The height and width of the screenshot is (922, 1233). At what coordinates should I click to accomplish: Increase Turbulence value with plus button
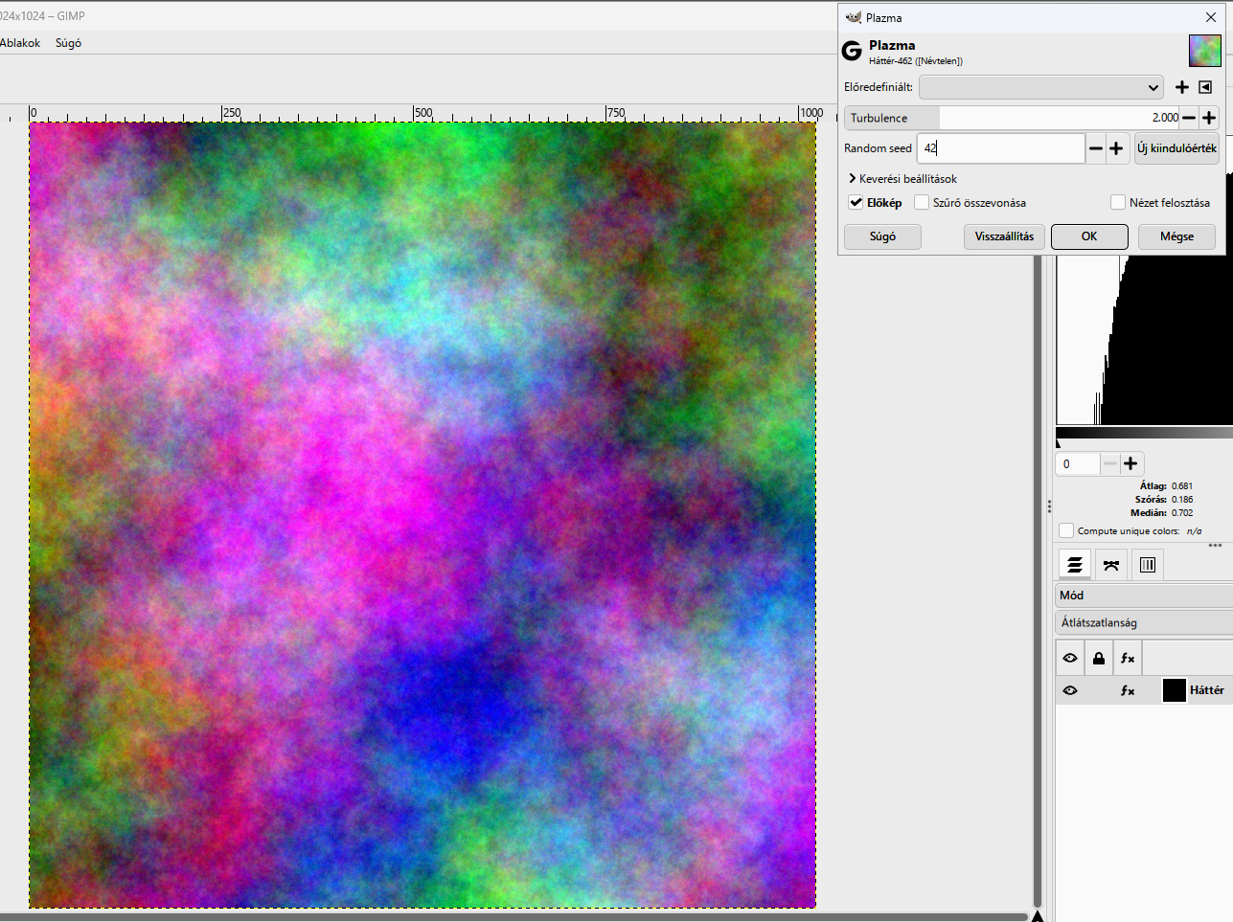pos(1209,118)
